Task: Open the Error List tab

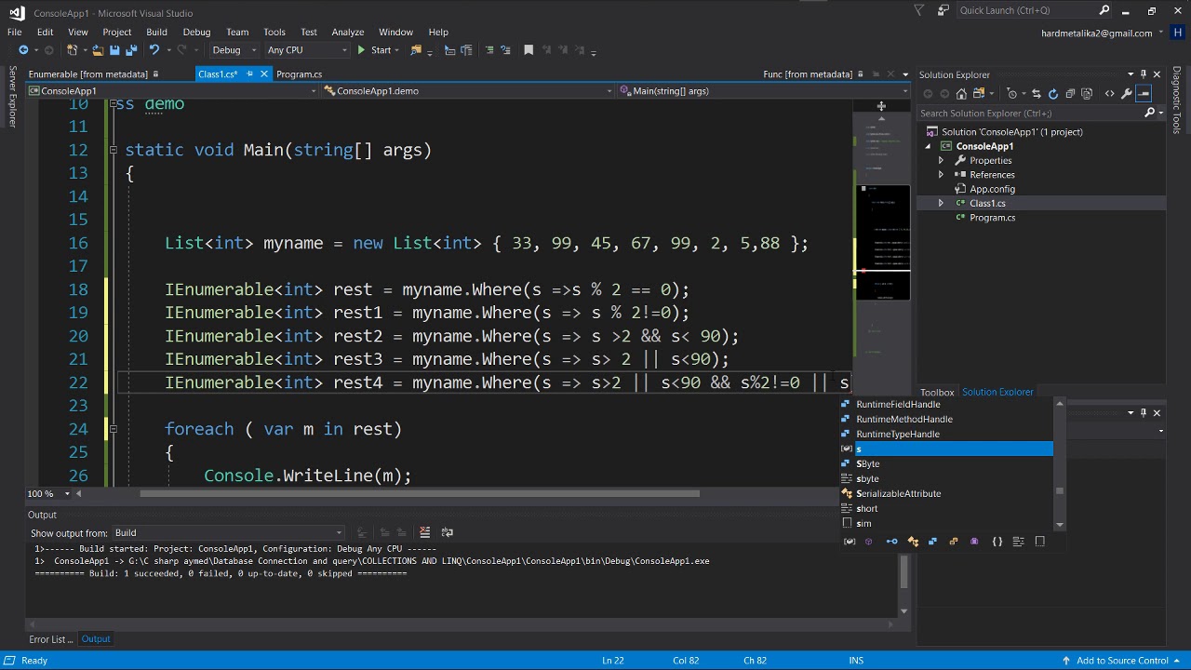Action: [x=50, y=639]
